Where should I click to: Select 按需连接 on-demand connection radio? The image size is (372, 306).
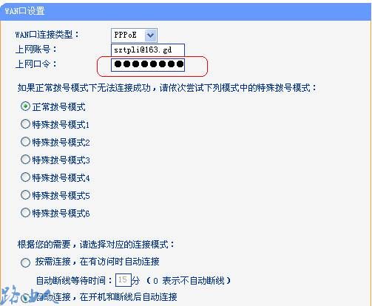[x=25, y=262]
